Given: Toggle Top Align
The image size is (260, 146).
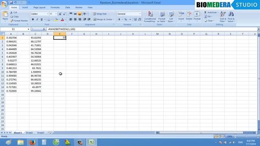Looking at the screenshot, I should 71,14.
